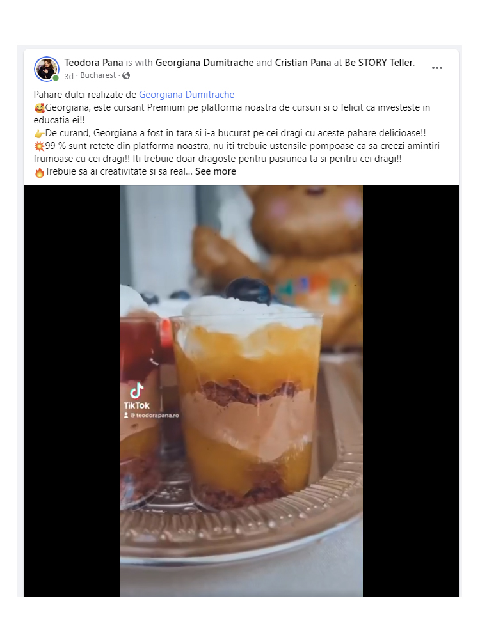Viewport: 480px width, 642px height.
Task: Click the pointing hand emoji before 'De curand'
Action: pyautogui.click(x=39, y=134)
